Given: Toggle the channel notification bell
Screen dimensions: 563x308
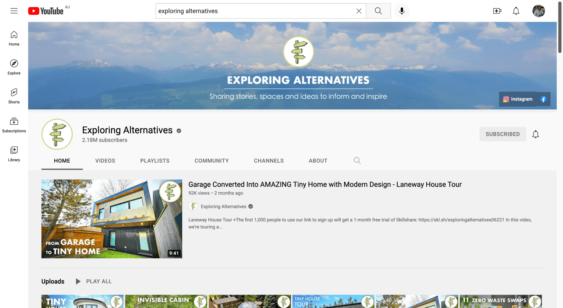Looking at the screenshot, I should click(535, 134).
